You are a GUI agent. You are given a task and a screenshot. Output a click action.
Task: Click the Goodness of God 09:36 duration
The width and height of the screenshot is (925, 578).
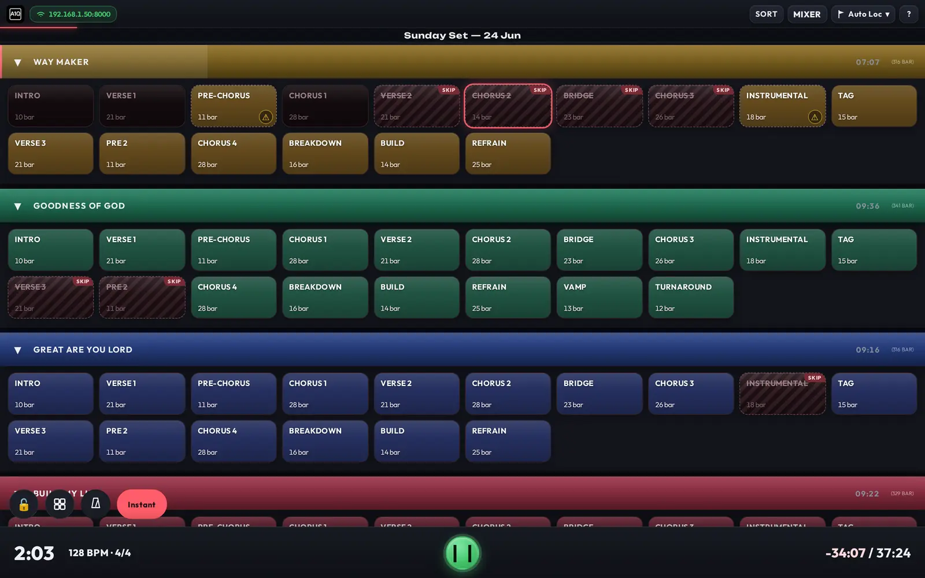[867, 206]
